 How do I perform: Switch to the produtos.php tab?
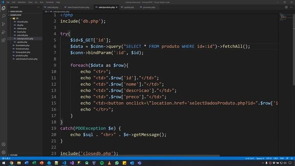coord(149,7)
